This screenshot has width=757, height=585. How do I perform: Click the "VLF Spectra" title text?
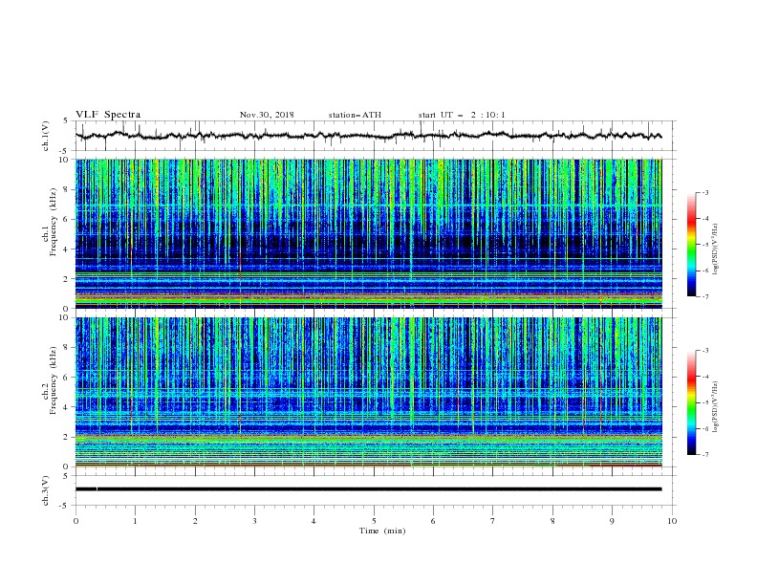click(108, 115)
